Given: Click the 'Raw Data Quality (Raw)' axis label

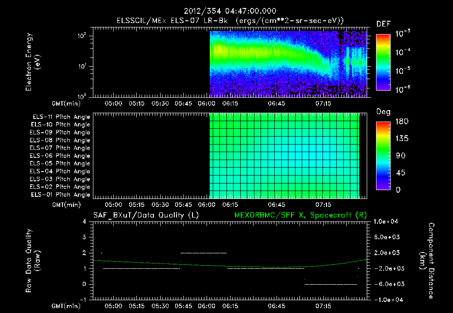Looking at the screenshot, I should point(33,261).
